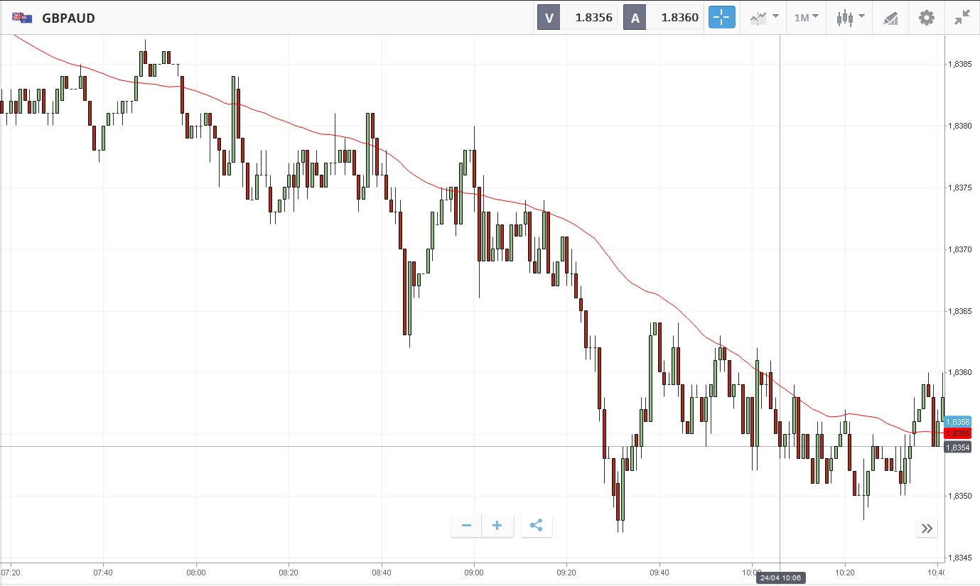
Task: Click the 10:40 time axis label
Action: click(937, 572)
